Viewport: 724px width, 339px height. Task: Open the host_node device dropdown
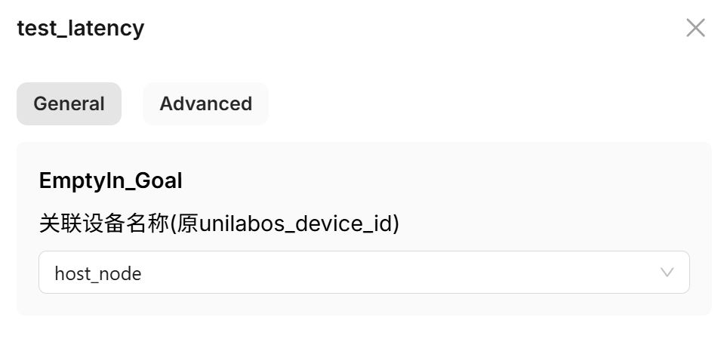363,273
